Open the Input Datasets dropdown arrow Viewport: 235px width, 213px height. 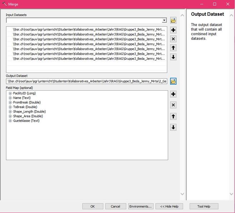164,21
